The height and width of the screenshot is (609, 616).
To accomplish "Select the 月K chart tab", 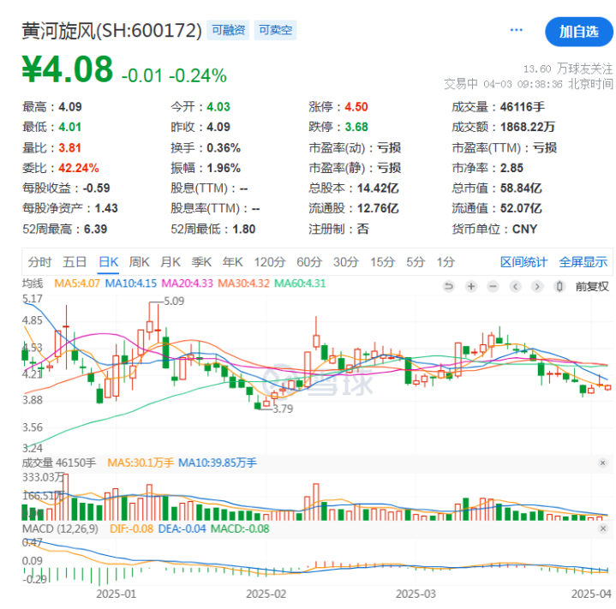I will 170,262.
